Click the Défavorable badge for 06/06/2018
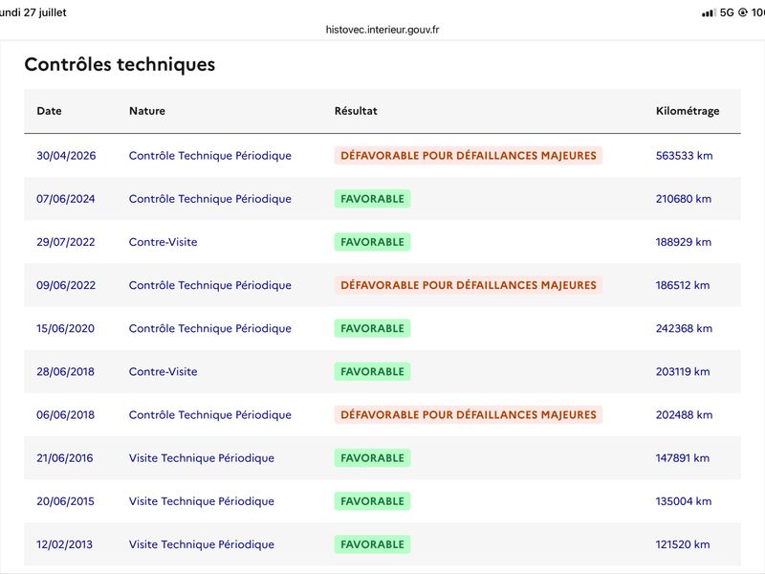Image resolution: width=765 pixels, height=574 pixels. [x=469, y=415]
